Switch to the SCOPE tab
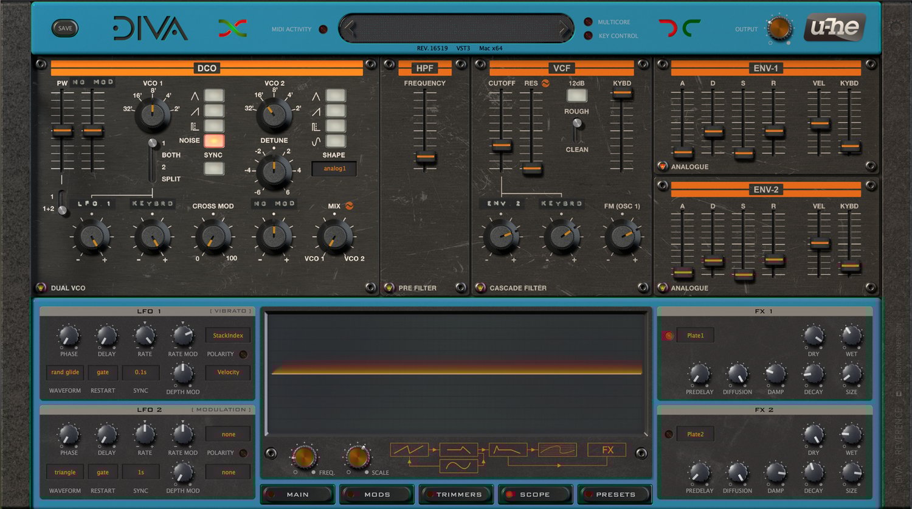912x509 pixels. [x=535, y=494]
